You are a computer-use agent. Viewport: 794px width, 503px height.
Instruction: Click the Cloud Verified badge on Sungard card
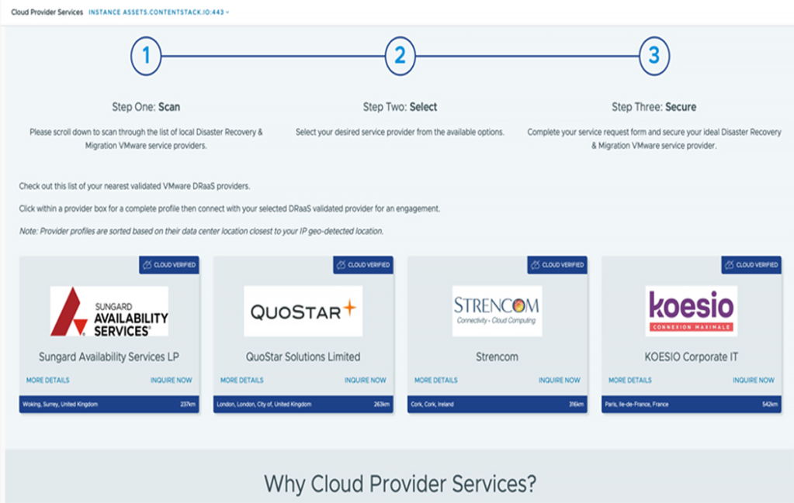(x=169, y=265)
